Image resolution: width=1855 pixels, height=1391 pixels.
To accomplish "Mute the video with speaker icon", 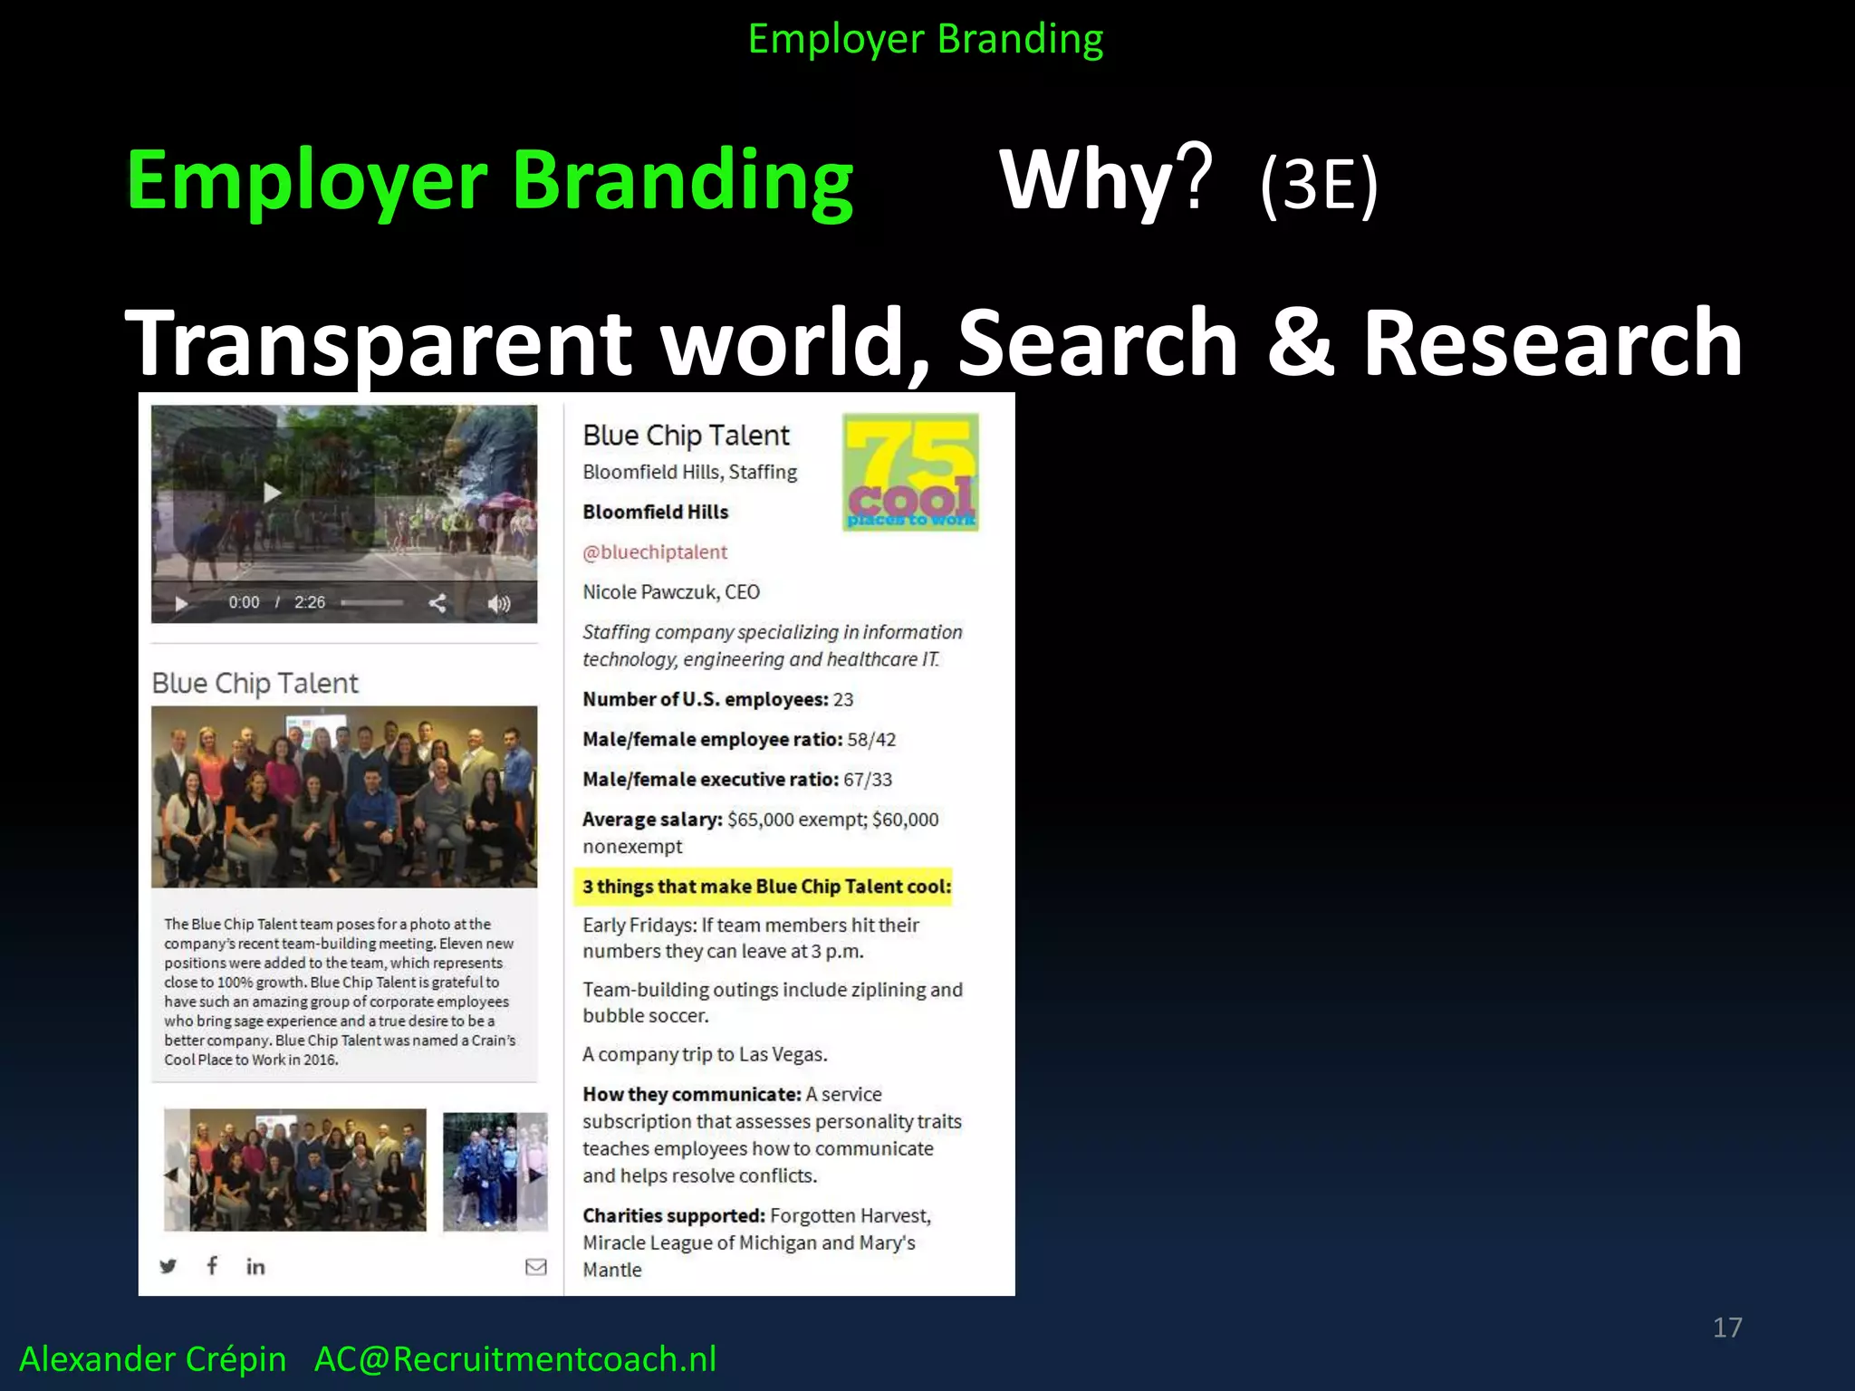I will (499, 603).
